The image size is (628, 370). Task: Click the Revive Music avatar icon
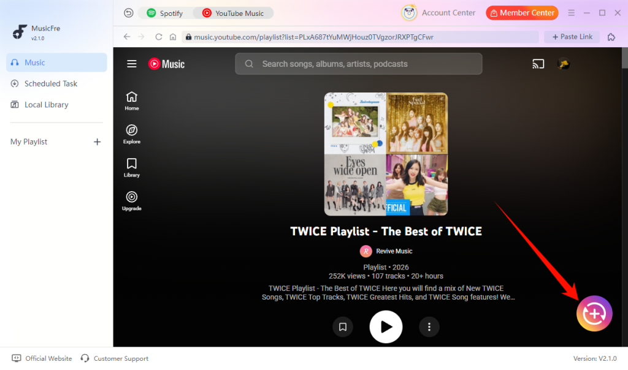[366, 251]
